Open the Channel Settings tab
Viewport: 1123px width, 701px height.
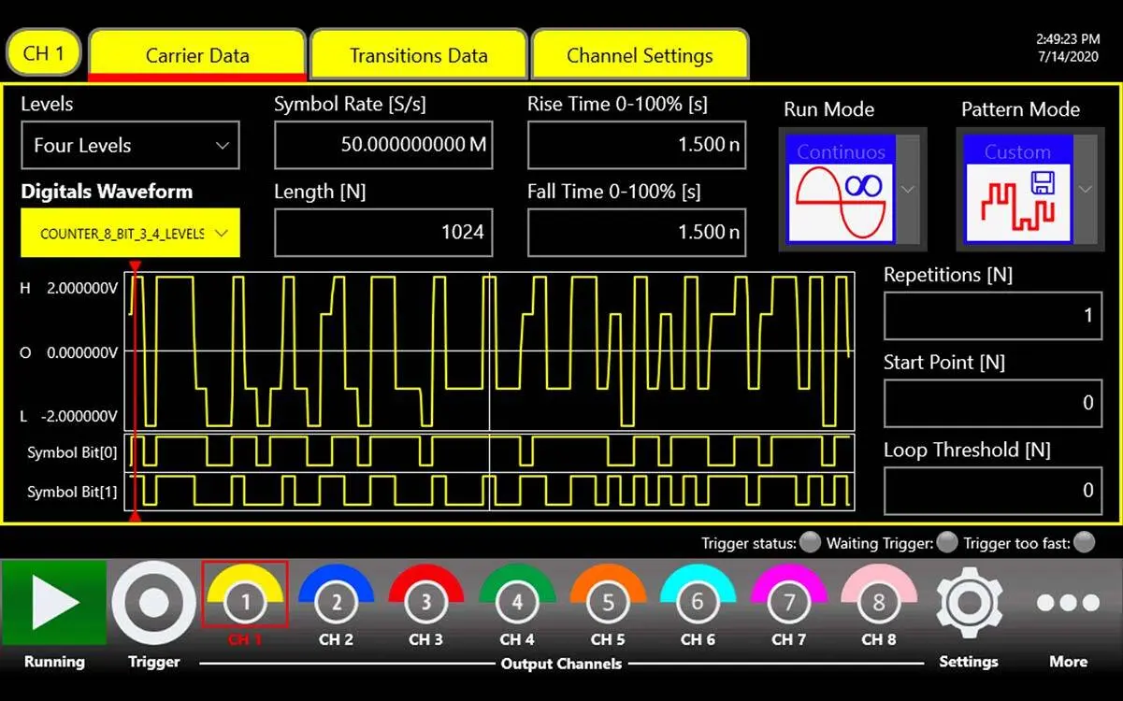coord(640,55)
